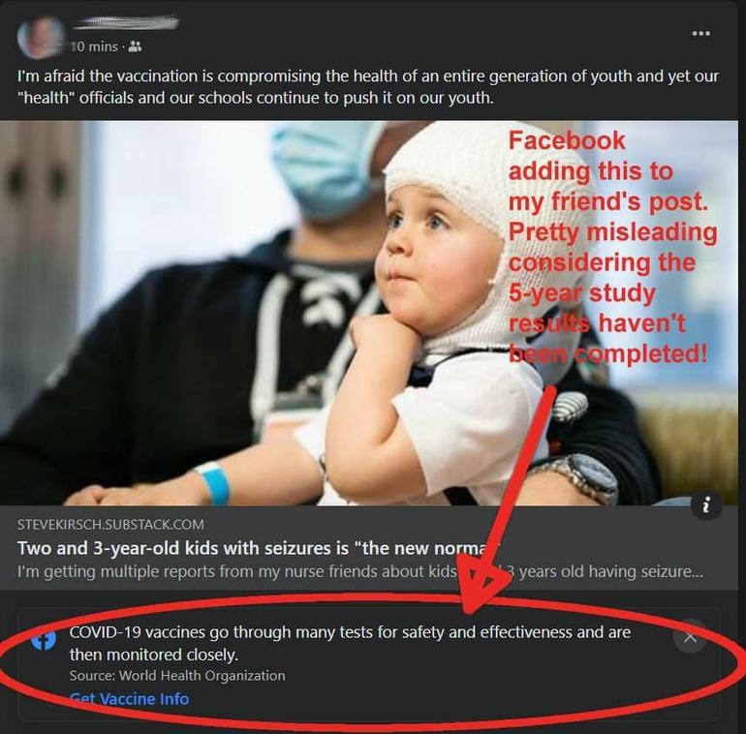The image size is (746, 734).
Task: Open the poster's blurred profile picture
Action: (x=40, y=38)
